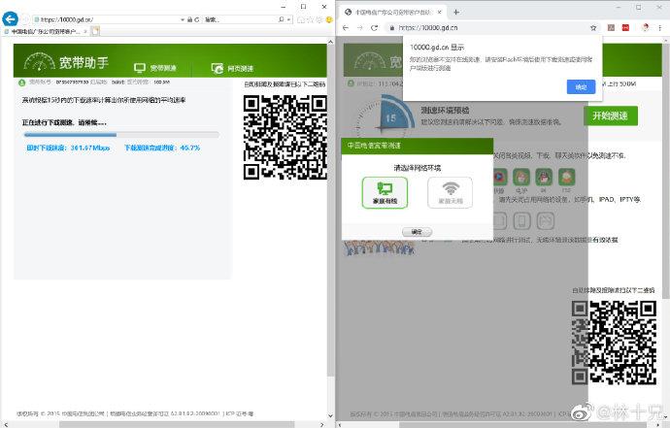The height and width of the screenshot is (428, 670).
Task: Click the IPTV device outline icon
Action: tap(546, 221)
